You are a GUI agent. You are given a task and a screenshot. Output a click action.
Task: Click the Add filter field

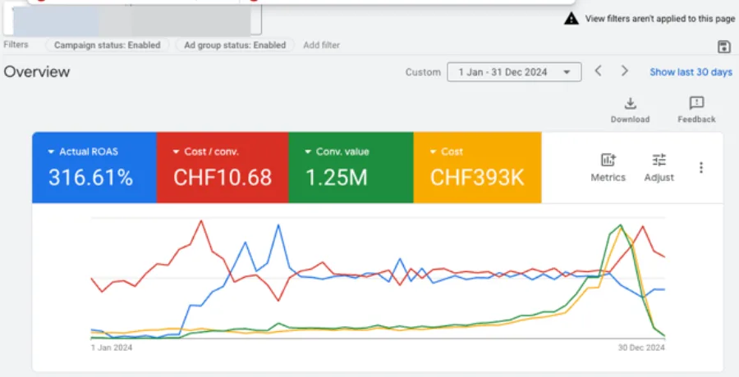[321, 45]
